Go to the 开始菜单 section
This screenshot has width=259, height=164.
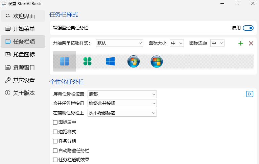pyautogui.click(x=23, y=29)
